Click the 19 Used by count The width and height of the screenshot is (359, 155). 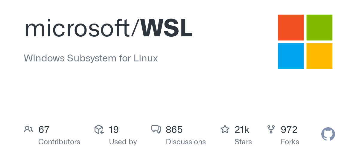click(x=114, y=130)
